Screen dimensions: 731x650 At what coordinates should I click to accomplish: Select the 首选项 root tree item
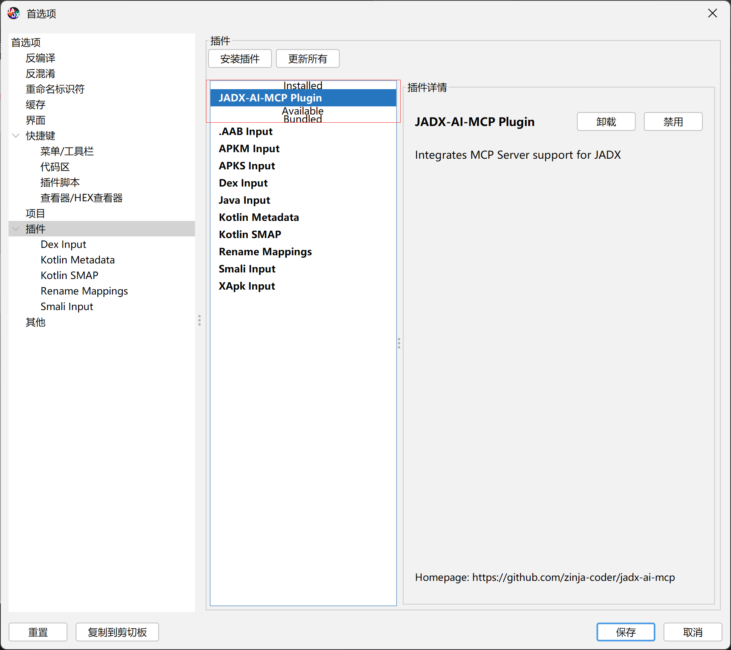tap(26, 43)
